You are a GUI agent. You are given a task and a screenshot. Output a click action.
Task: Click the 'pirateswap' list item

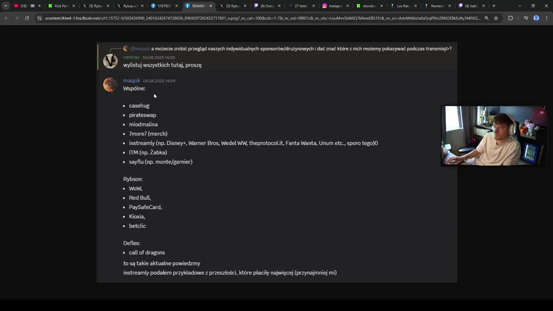pyautogui.click(x=143, y=115)
